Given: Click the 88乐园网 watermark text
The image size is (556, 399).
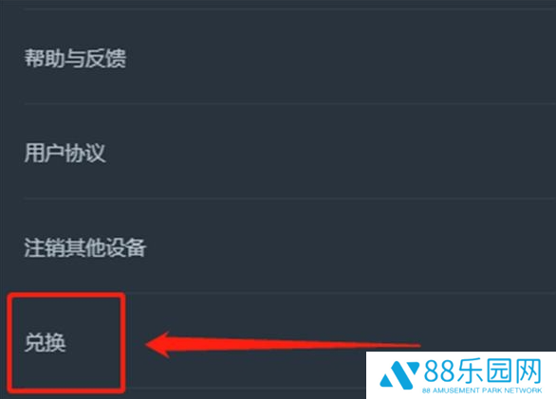Looking at the screenshot, I should (483, 371).
